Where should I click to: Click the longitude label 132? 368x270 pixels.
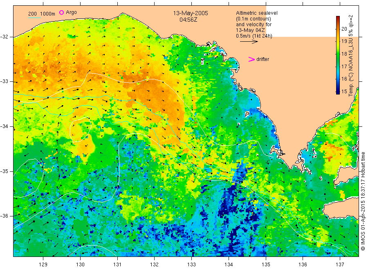tap(155, 265)
